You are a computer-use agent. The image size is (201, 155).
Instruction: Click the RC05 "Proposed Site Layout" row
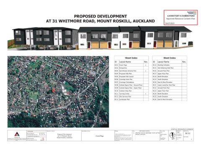(131, 76)
